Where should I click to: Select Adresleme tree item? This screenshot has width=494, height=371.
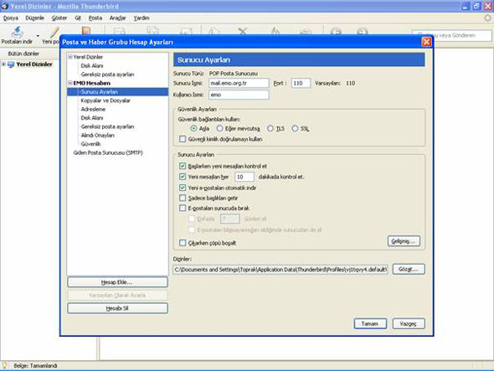[93, 109]
